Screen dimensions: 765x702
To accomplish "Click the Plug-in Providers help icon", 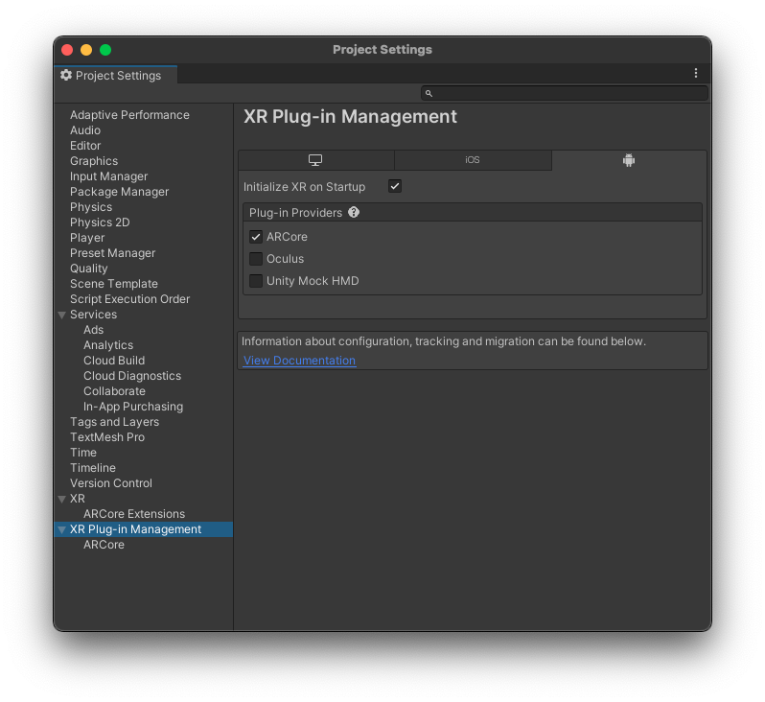I will pyautogui.click(x=354, y=213).
